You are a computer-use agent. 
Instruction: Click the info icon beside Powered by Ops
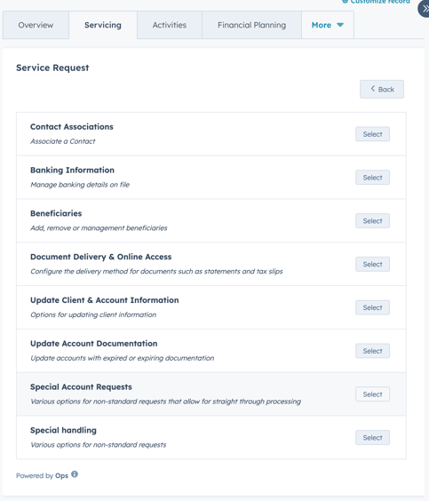[75, 474]
